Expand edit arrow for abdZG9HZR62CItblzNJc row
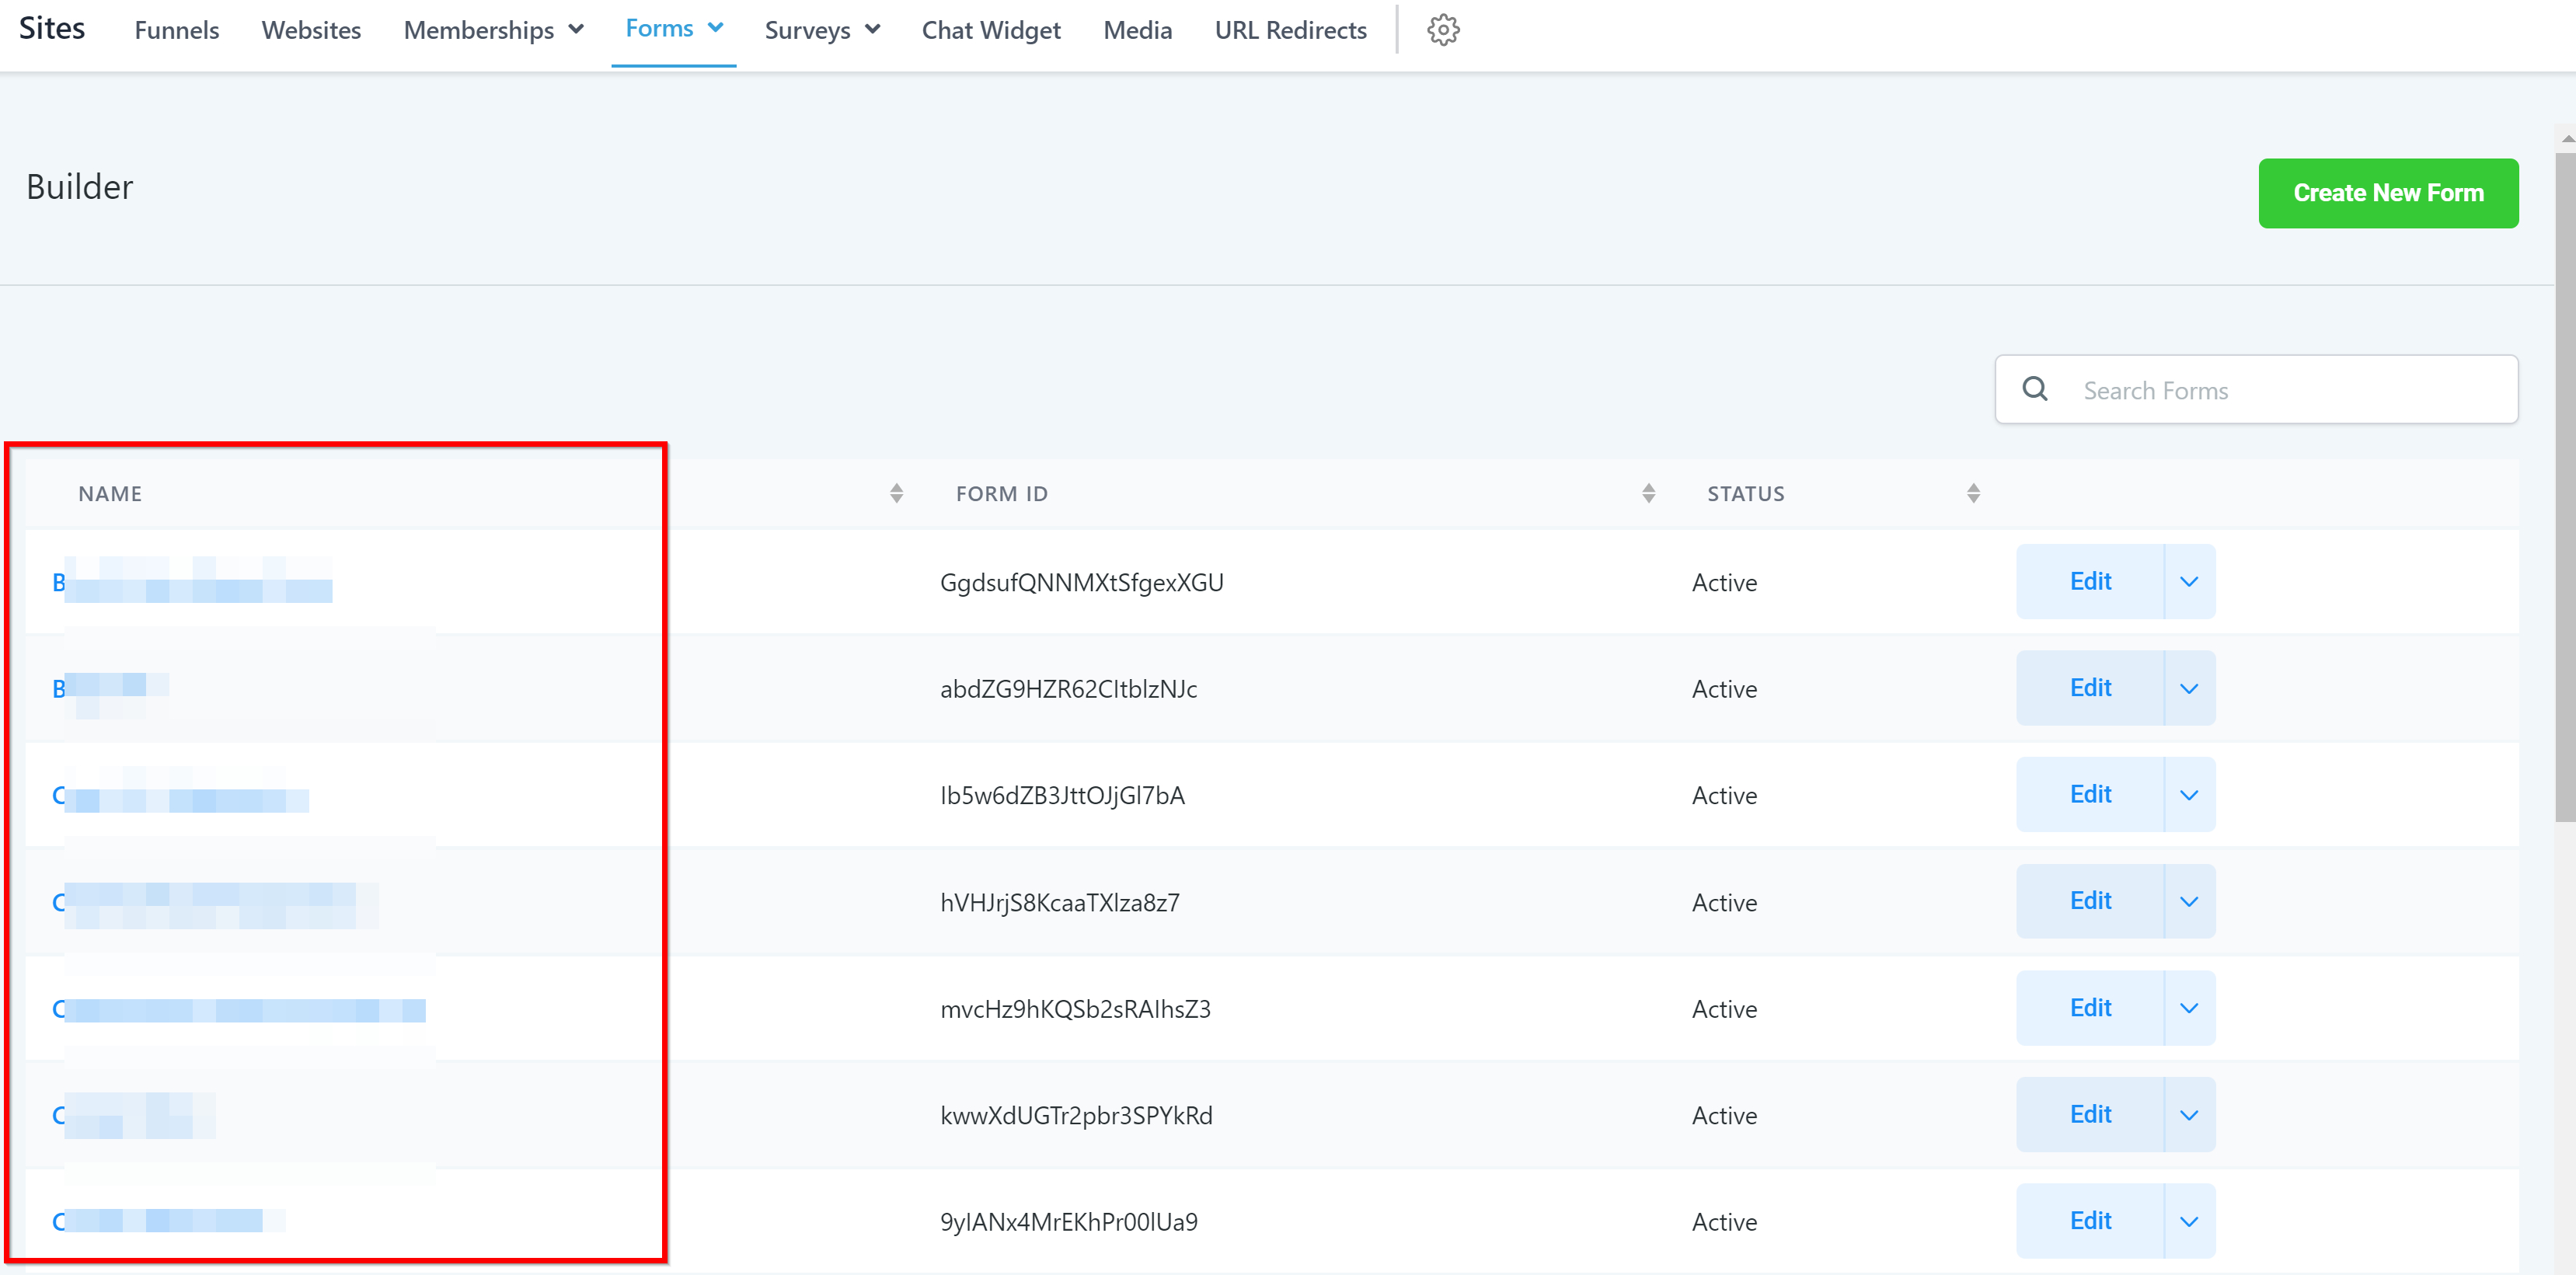Viewport: 2576px width, 1275px height. point(2188,688)
